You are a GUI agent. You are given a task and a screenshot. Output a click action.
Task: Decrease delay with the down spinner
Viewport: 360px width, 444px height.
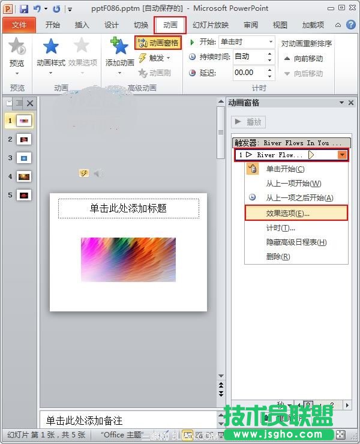point(269,76)
